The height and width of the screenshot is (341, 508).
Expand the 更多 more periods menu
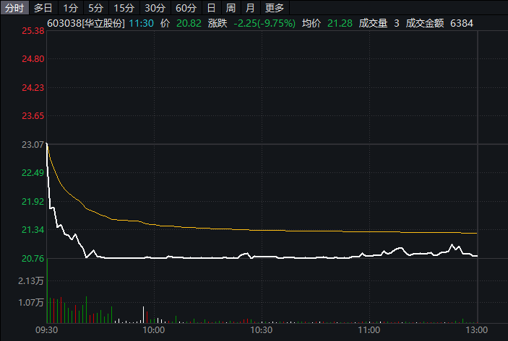tap(275, 9)
